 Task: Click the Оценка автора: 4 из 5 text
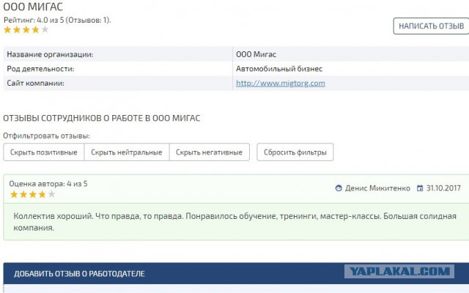[48, 184]
